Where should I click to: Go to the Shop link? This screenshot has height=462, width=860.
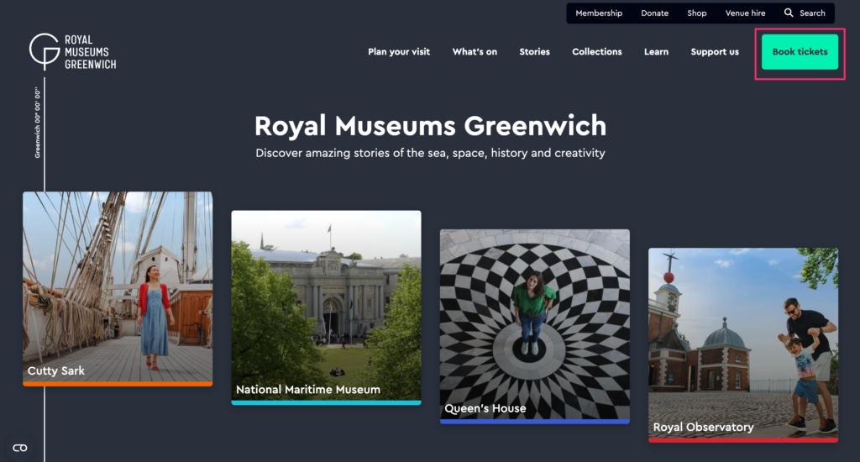coord(696,13)
